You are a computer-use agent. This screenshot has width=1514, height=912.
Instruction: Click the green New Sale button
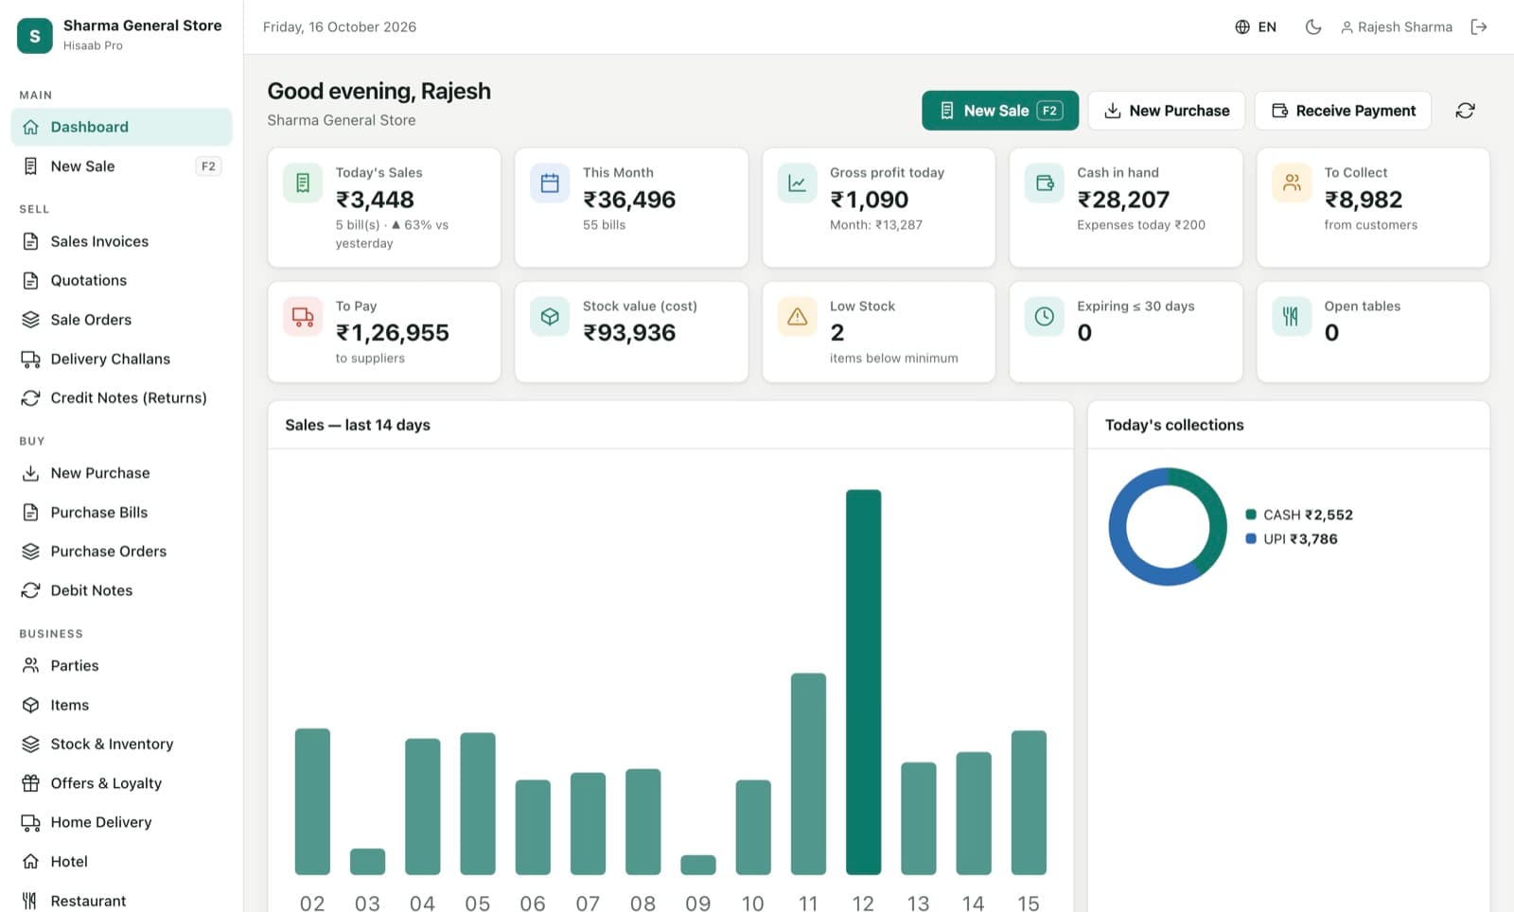pyautogui.click(x=1000, y=111)
